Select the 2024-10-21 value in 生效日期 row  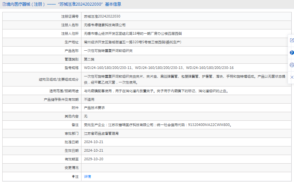[x=93, y=151]
